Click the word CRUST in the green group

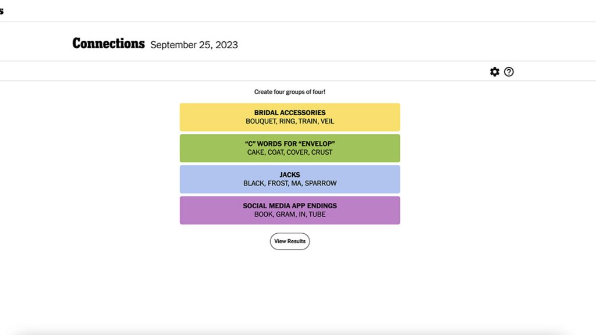(322, 152)
